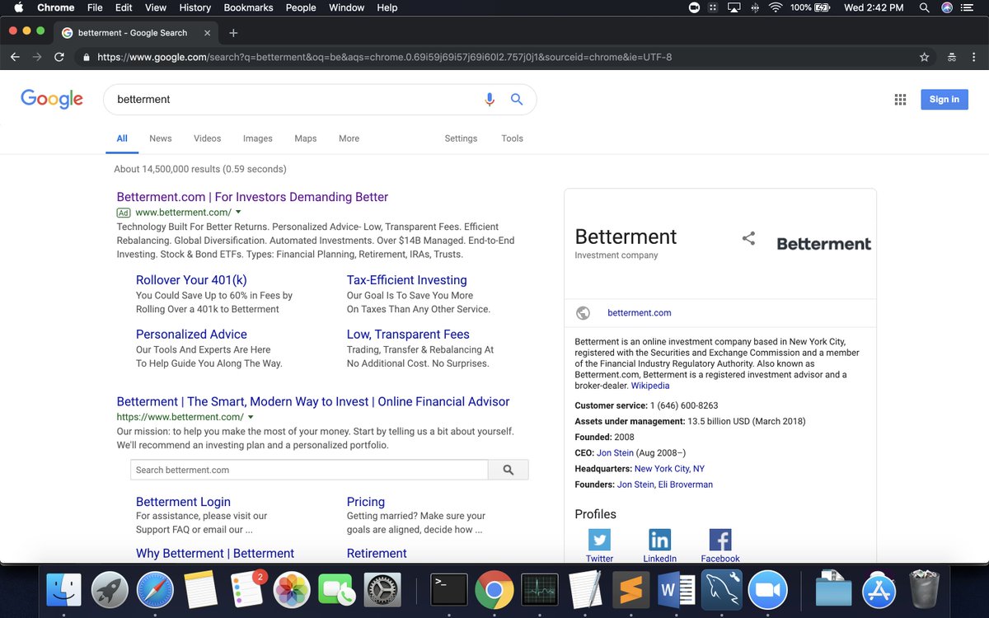Click the Search betterment.com input field
The image size is (989, 618).
309,470
